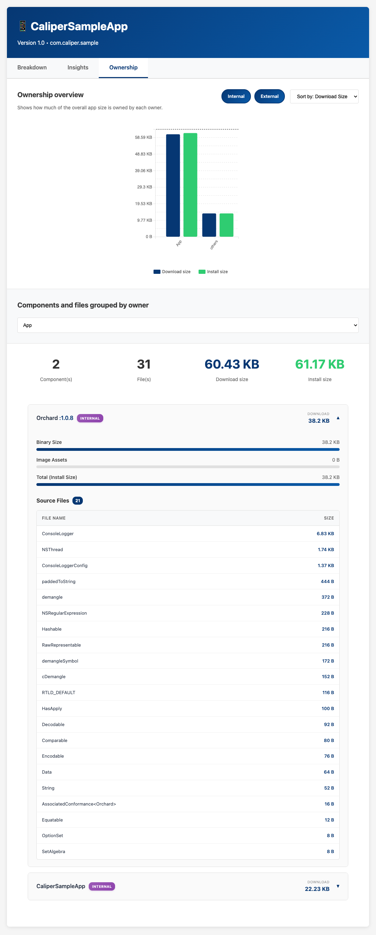
Task: Select the Ownership tab
Action: [123, 68]
